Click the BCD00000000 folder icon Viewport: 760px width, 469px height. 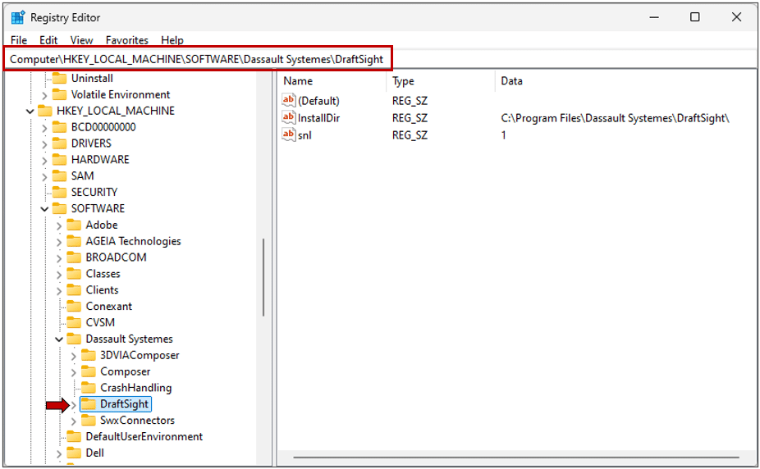[x=59, y=127]
